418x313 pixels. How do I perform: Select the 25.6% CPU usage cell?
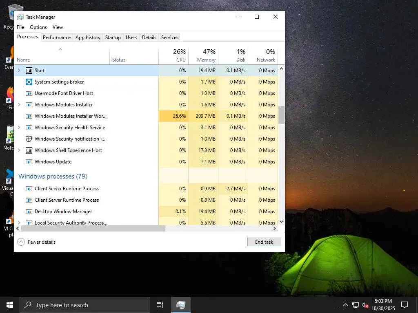[x=173, y=116]
